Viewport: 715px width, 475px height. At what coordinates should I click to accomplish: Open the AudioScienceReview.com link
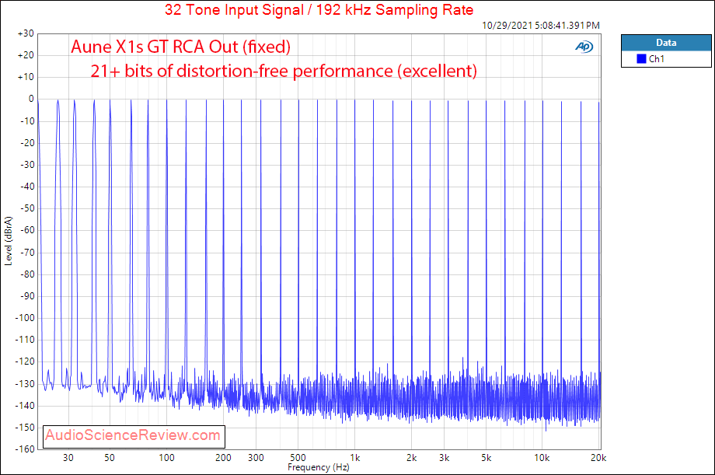133,435
